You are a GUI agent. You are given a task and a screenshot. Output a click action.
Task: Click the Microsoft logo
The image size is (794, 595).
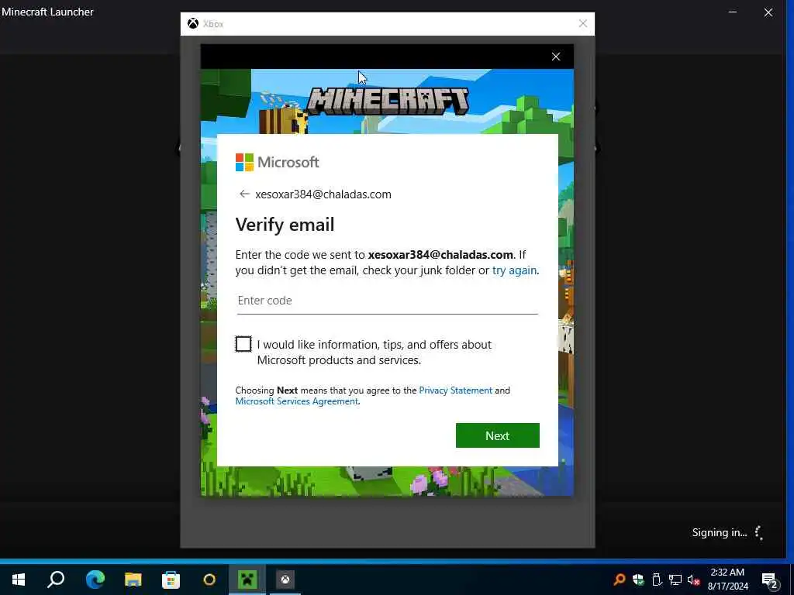pyautogui.click(x=277, y=163)
